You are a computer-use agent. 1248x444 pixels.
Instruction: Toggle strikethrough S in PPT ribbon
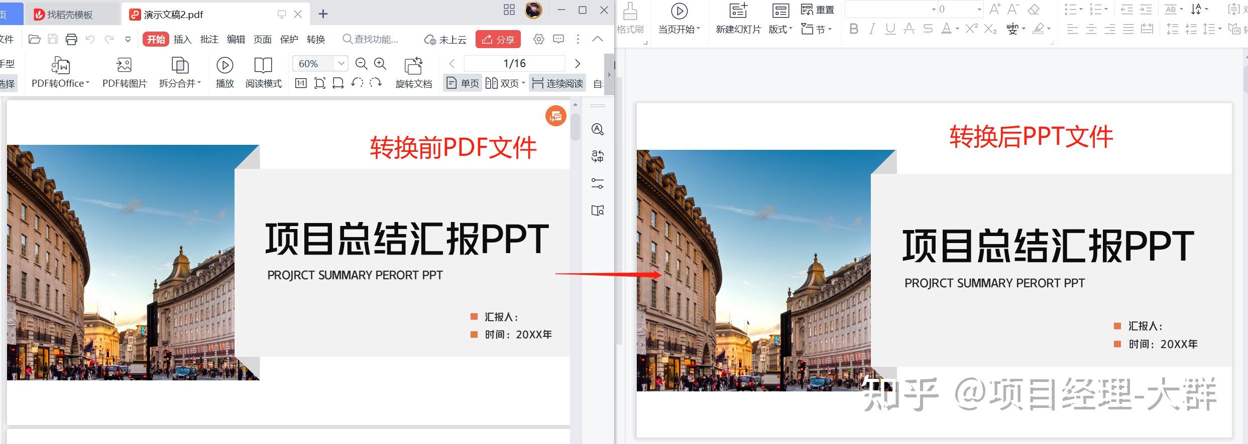[928, 29]
